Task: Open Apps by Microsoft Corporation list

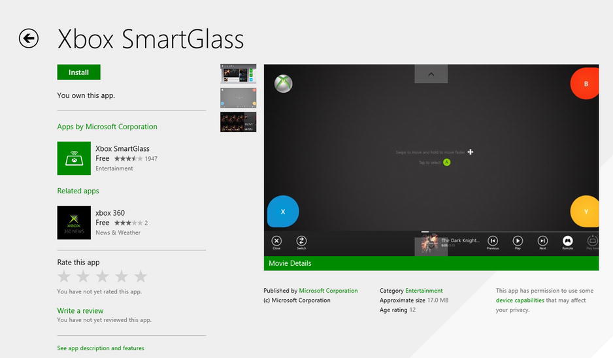Action: (x=107, y=127)
